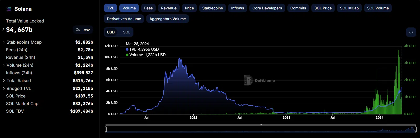Screen dimensions: 420x138
Task: Click the $4,667b total value locked figure
Action: [19, 30]
